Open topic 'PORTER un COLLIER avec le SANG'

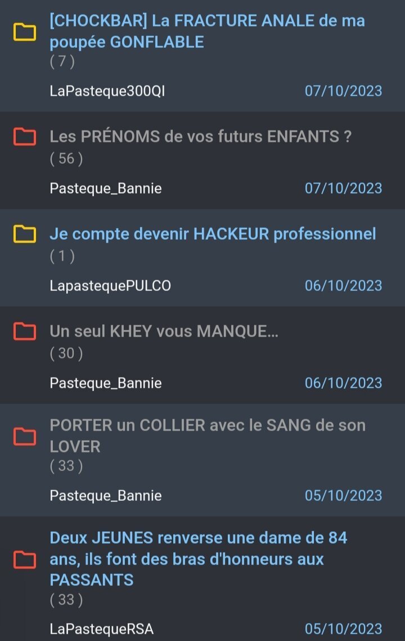(208, 436)
